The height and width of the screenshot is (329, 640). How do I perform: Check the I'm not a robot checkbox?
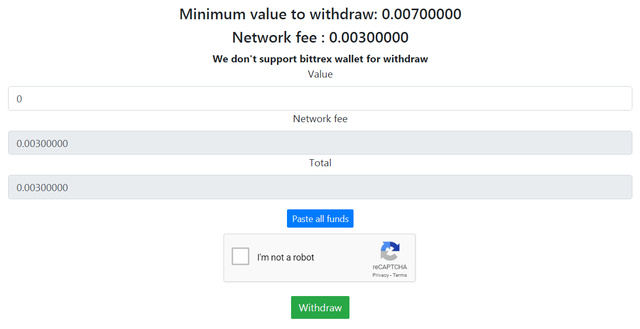point(241,257)
